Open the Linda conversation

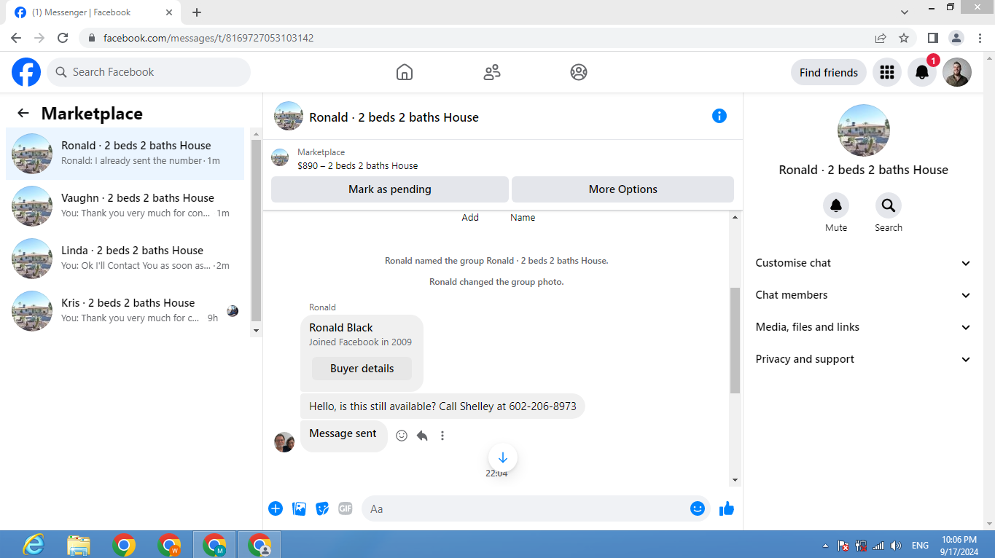pos(125,258)
